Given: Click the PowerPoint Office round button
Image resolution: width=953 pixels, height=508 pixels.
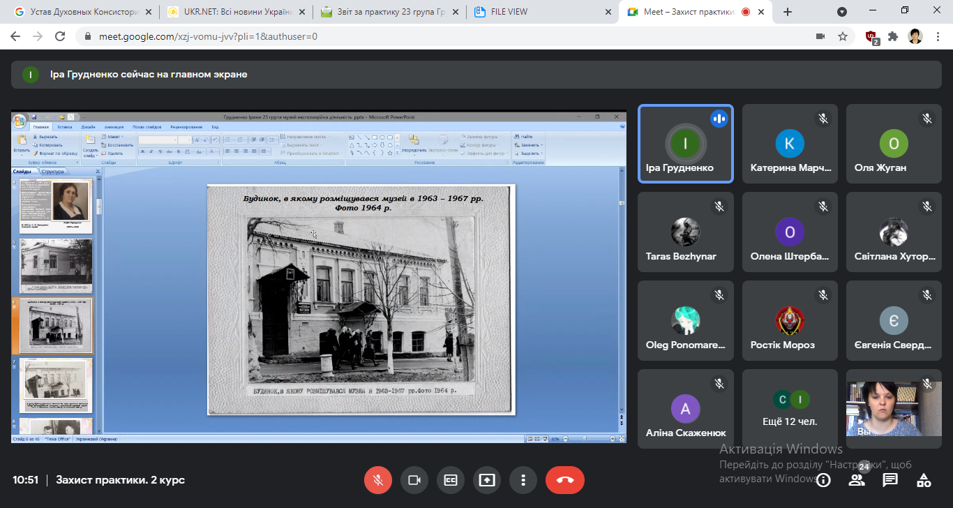Looking at the screenshot, I should click(20, 120).
